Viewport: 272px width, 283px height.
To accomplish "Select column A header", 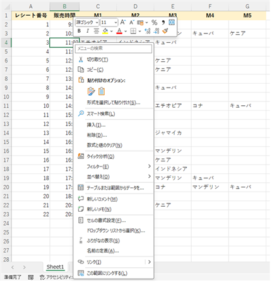I will [31, 6].
